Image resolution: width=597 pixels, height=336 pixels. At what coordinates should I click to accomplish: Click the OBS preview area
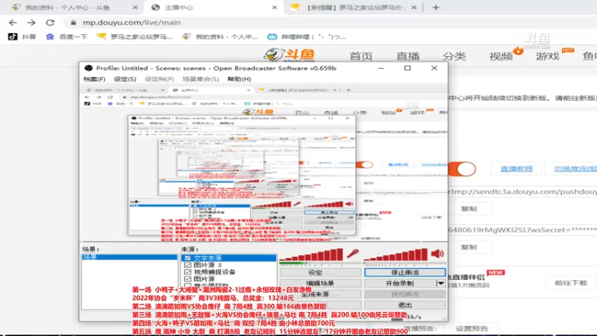263,163
